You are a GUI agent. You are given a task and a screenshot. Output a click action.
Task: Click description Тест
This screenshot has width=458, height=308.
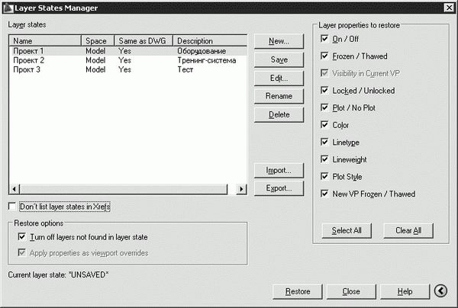(185, 69)
